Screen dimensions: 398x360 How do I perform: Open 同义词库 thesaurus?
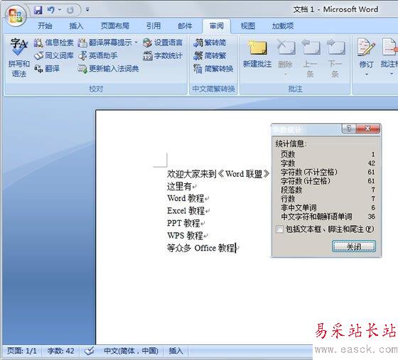[x=54, y=55]
